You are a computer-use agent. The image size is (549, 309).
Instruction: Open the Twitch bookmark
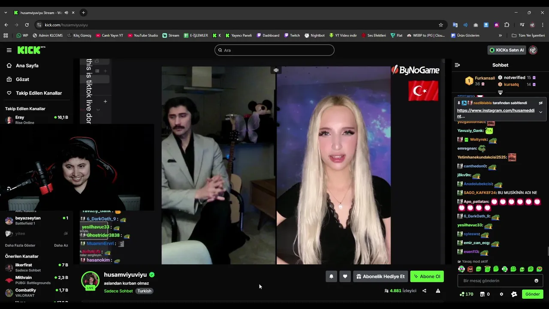pos(292,36)
